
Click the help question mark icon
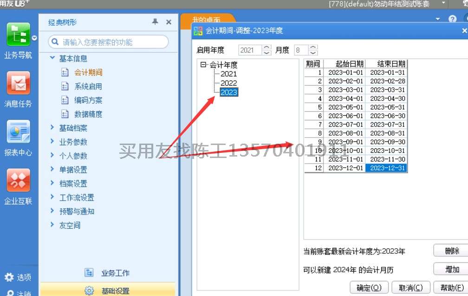coord(453,19)
